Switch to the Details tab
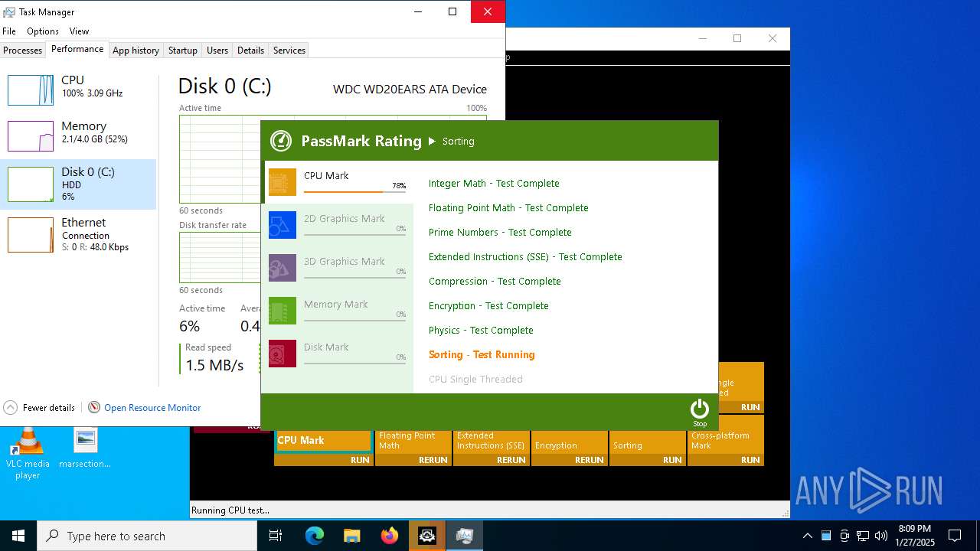This screenshot has width=980, height=551. tap(250, 51)
